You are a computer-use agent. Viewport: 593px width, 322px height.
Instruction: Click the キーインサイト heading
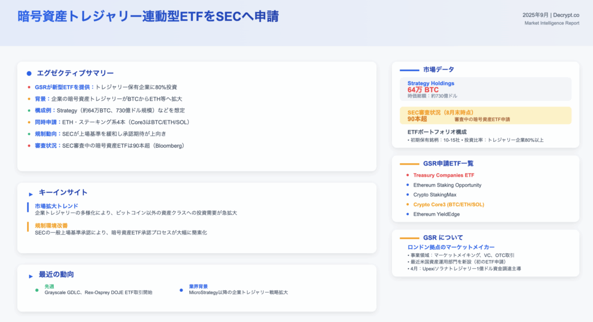63,192
